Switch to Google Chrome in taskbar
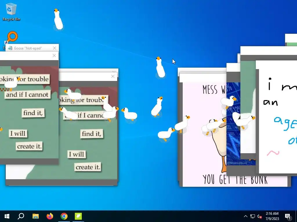This screenshot has height=222, width=297. pos(64,216)
